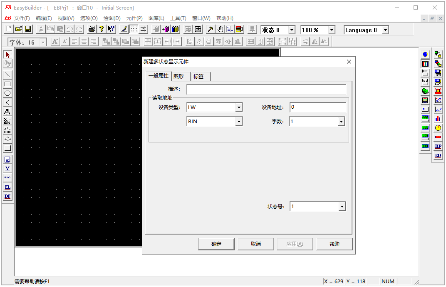Switch to the 图形 tab

tap(179, 76)
